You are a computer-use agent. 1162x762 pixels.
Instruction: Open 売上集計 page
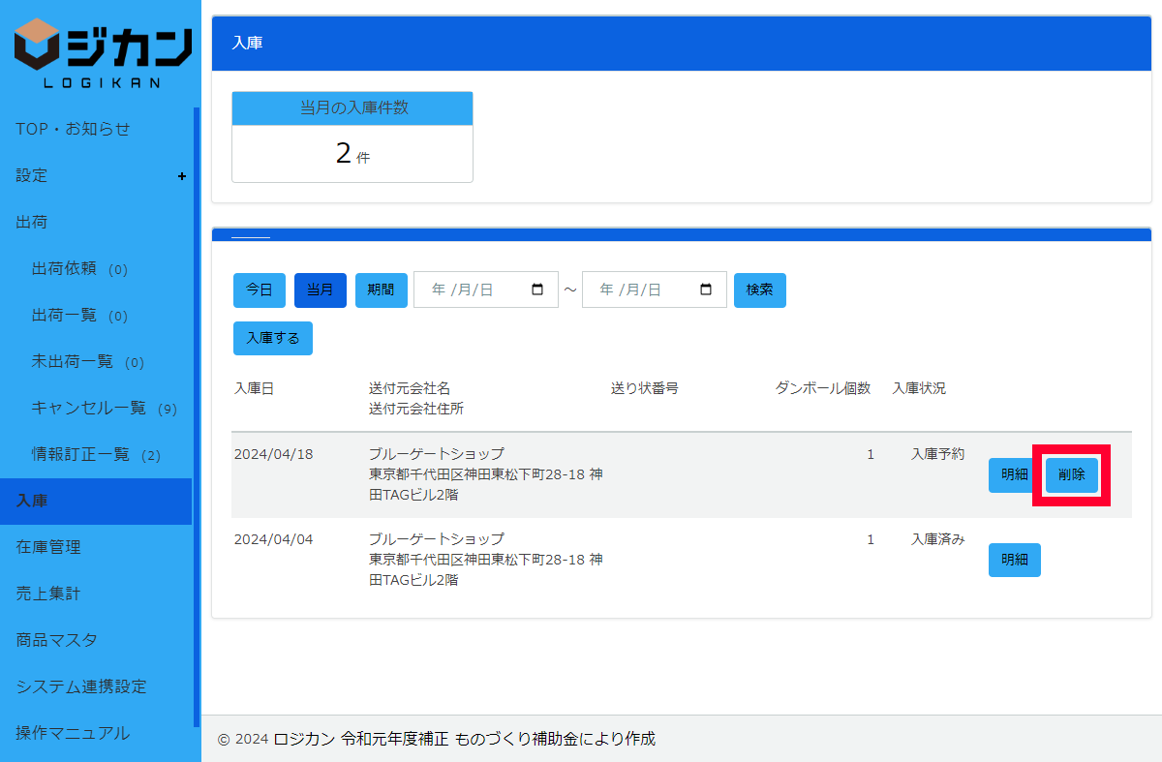click(48, 594)
